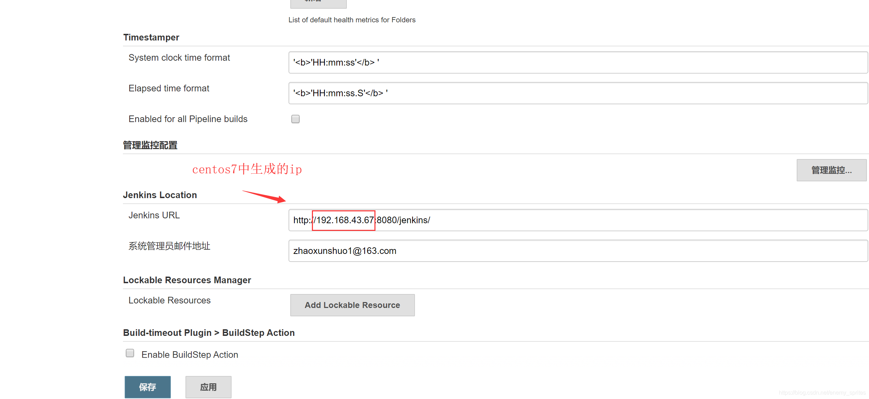Click the Lockable Resources Manager heading
The height and width of the screenshot is (399, 869).
click(187, 280)
